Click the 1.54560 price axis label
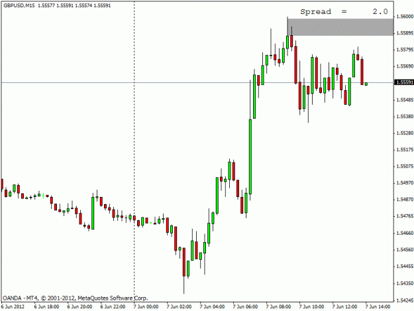414x311 pixels. tap(405, 250)
